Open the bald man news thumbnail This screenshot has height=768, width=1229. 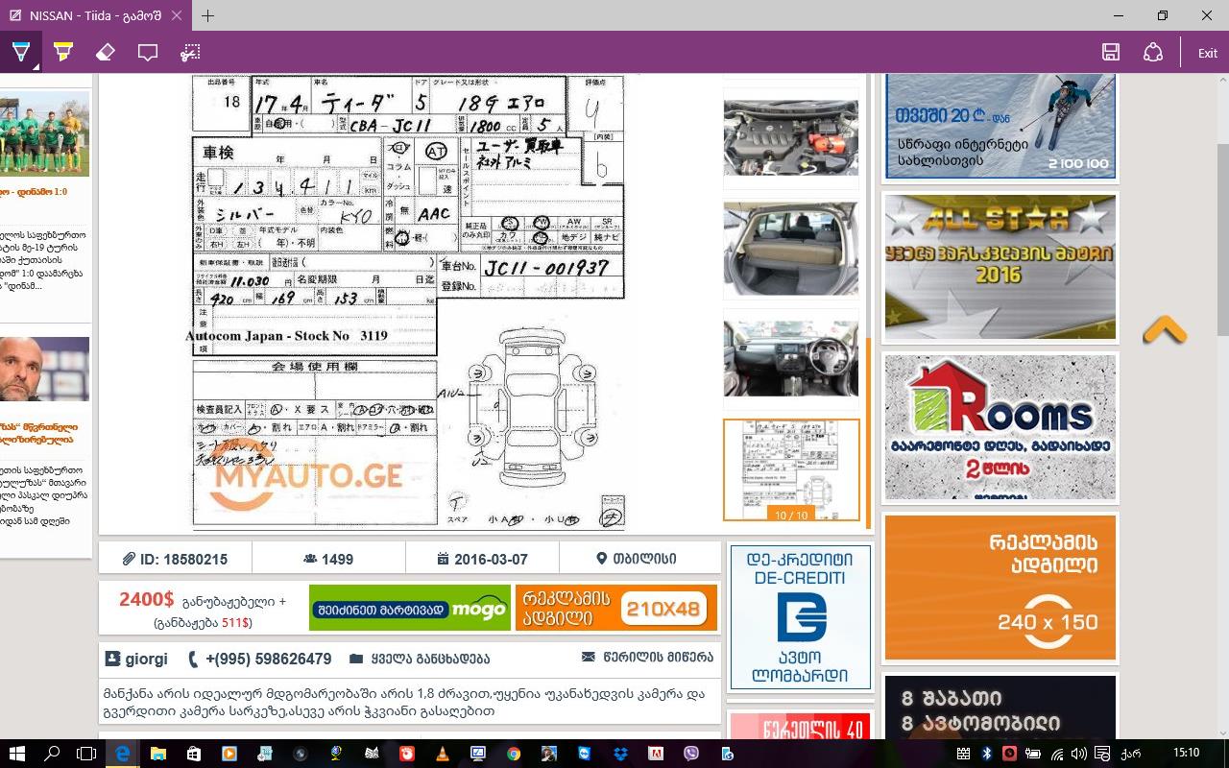tap(44, 369)
